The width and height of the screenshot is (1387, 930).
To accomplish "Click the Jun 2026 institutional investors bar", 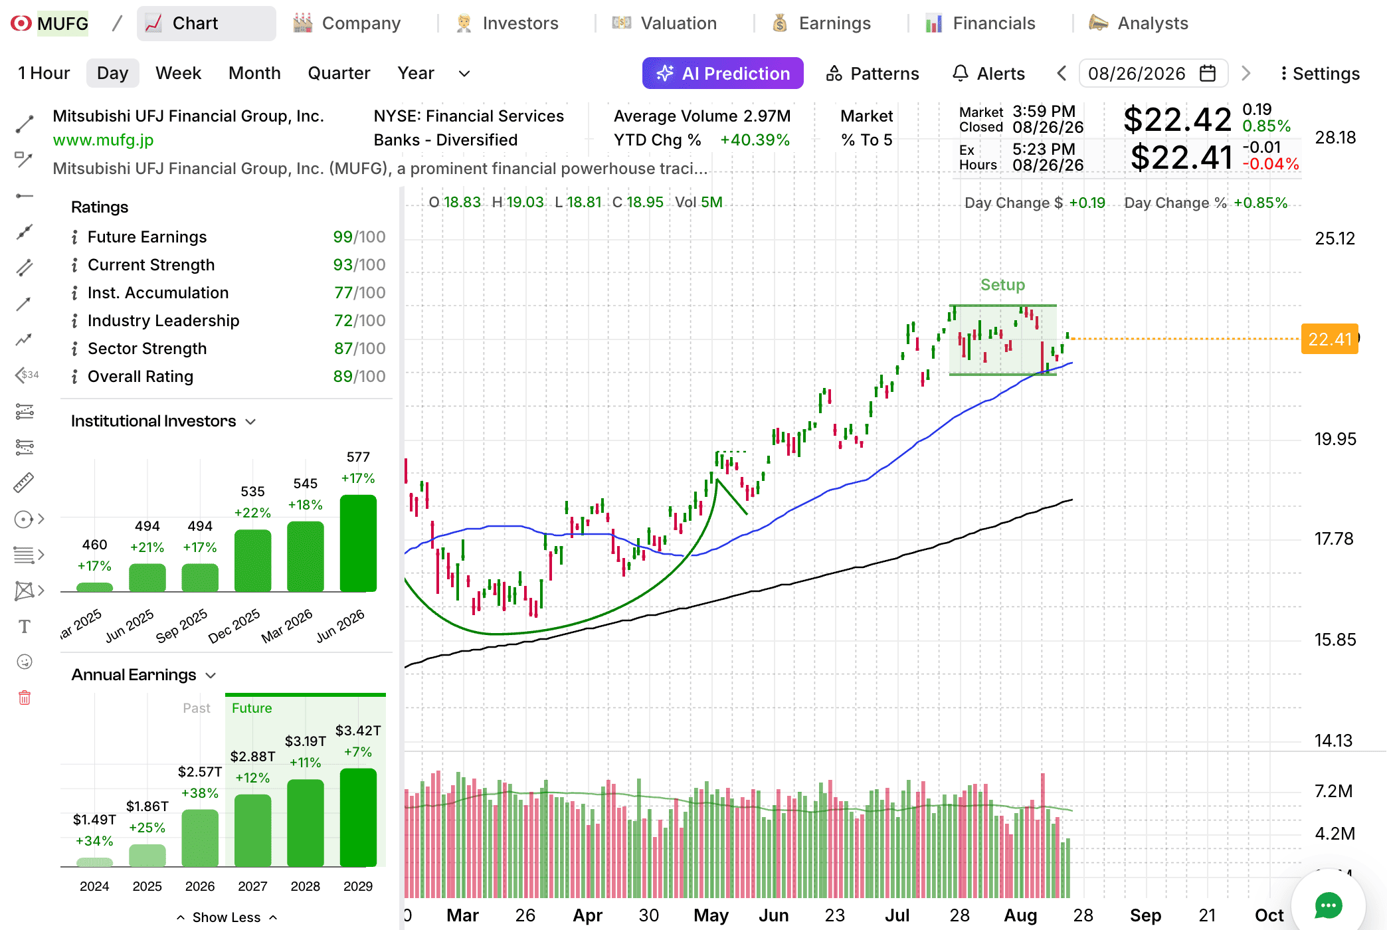I will click(358, 543).
